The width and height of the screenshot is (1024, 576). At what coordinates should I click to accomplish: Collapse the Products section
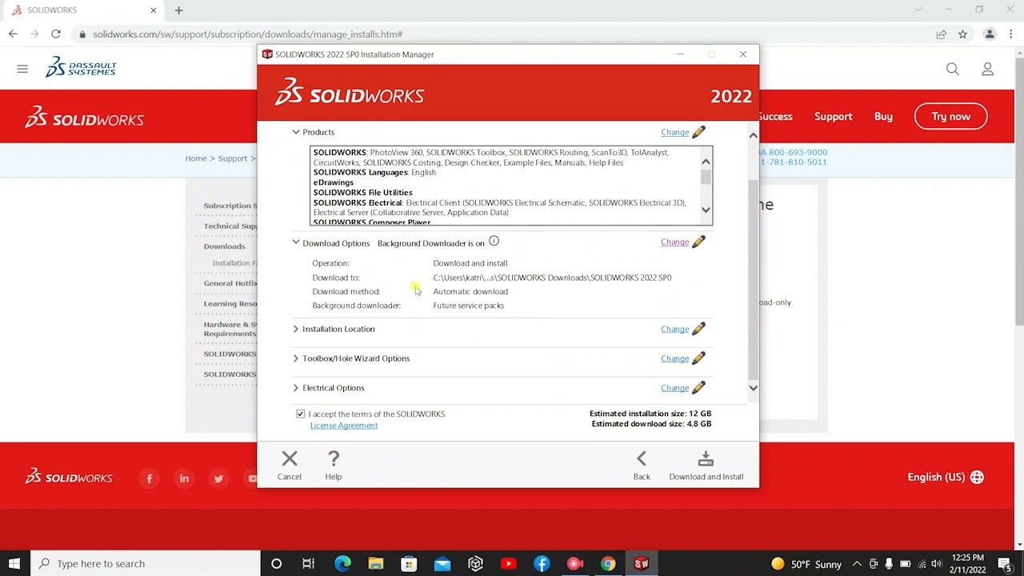coord(295,132)
